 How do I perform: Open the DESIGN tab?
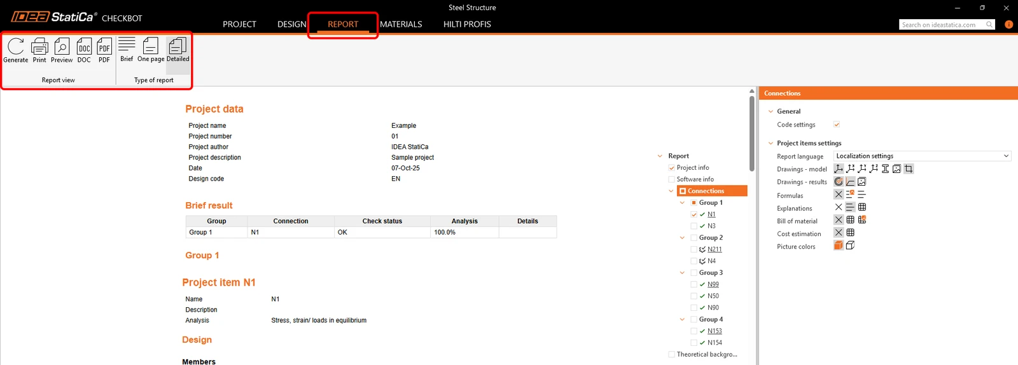(291, 24)
